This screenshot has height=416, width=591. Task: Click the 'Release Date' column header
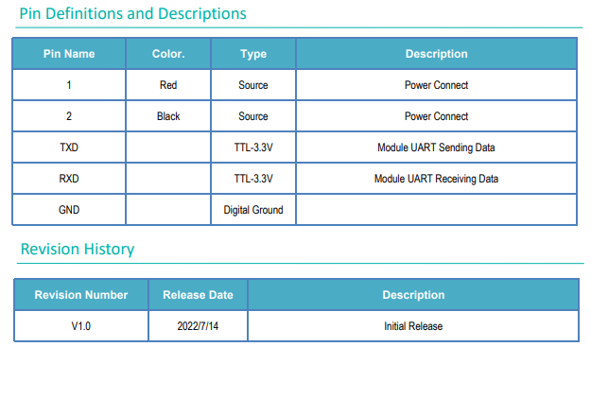point(198,295)
